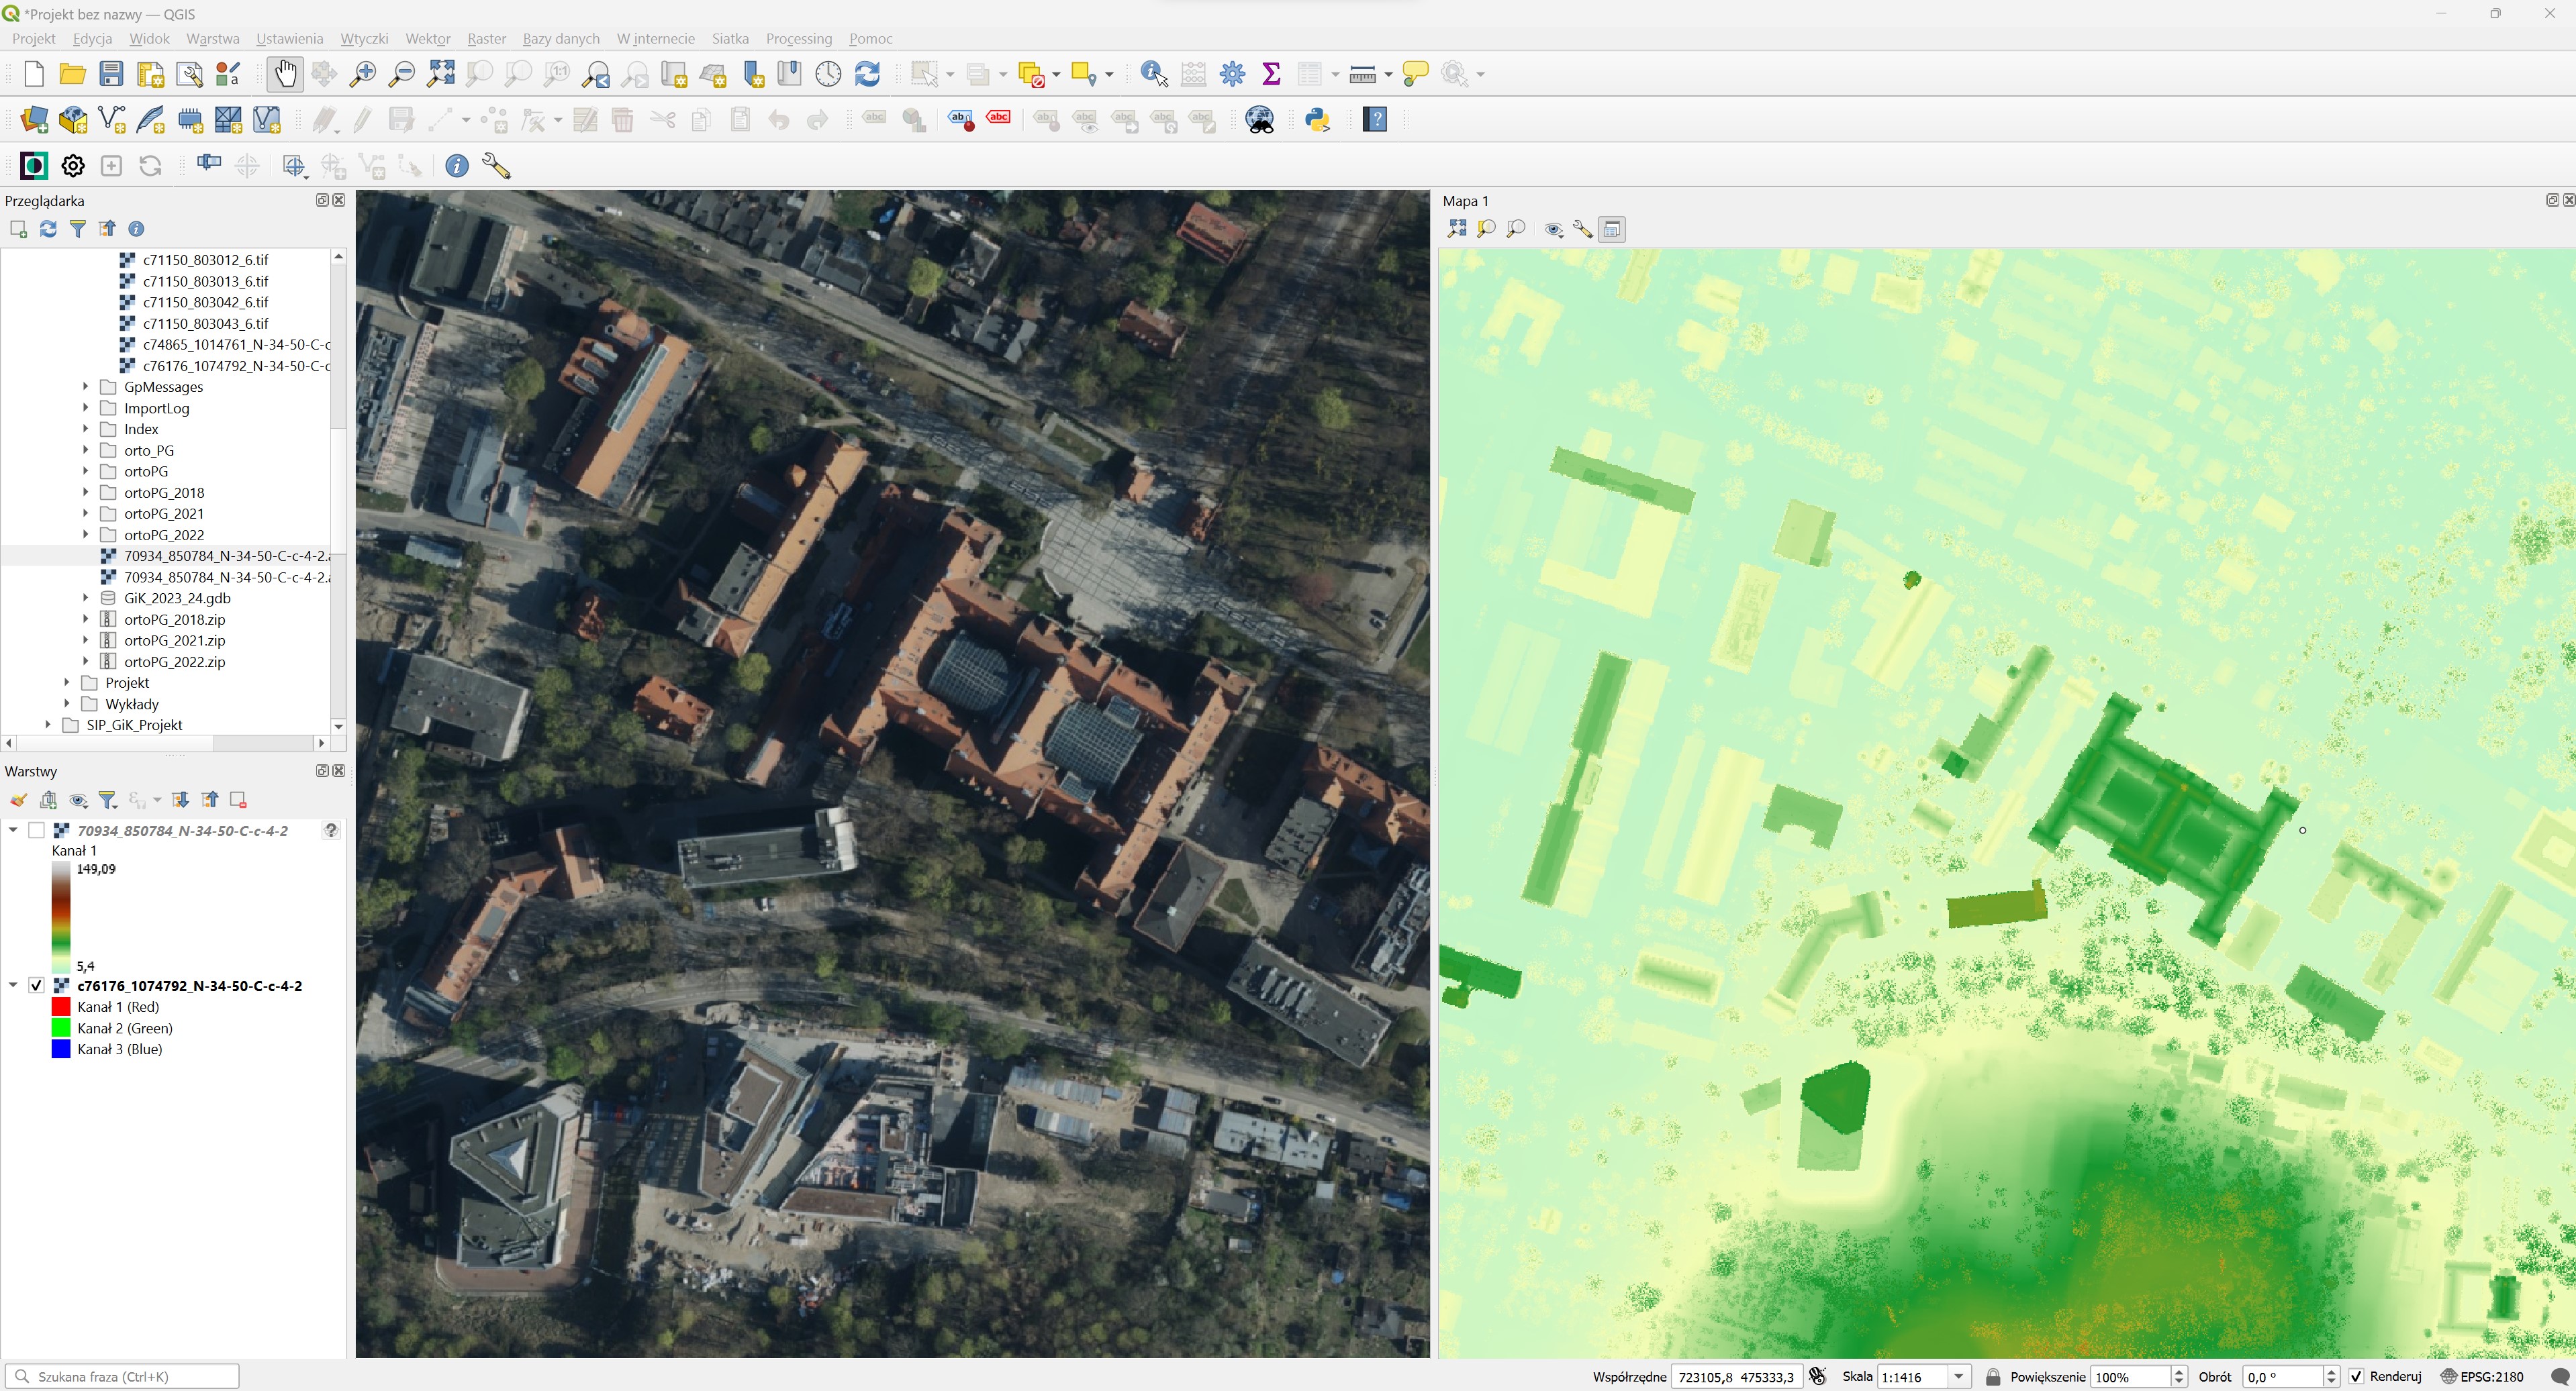The width and height of the screenshot is (2576, 1391).
Task: Open the Data Source Manager
Action: coord(34,120)
